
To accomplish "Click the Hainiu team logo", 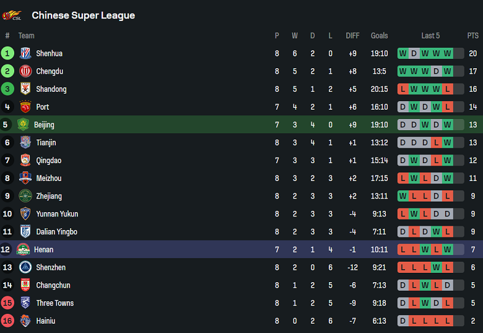I will tap(25, 321).
